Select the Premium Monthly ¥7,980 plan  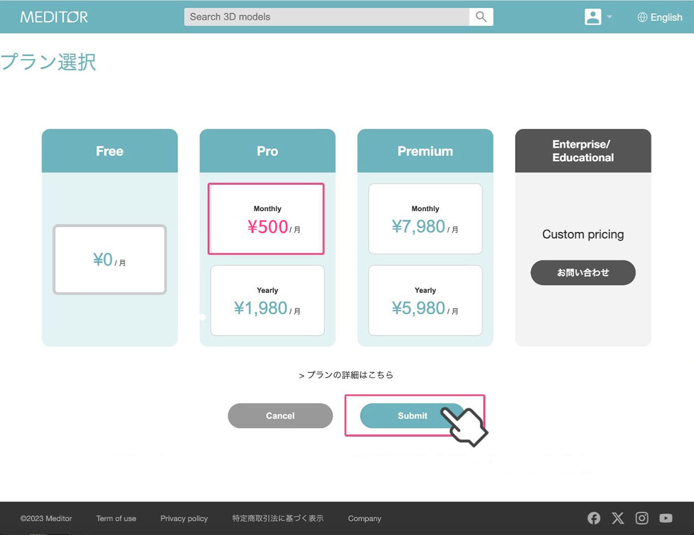[x=425, y=219]
